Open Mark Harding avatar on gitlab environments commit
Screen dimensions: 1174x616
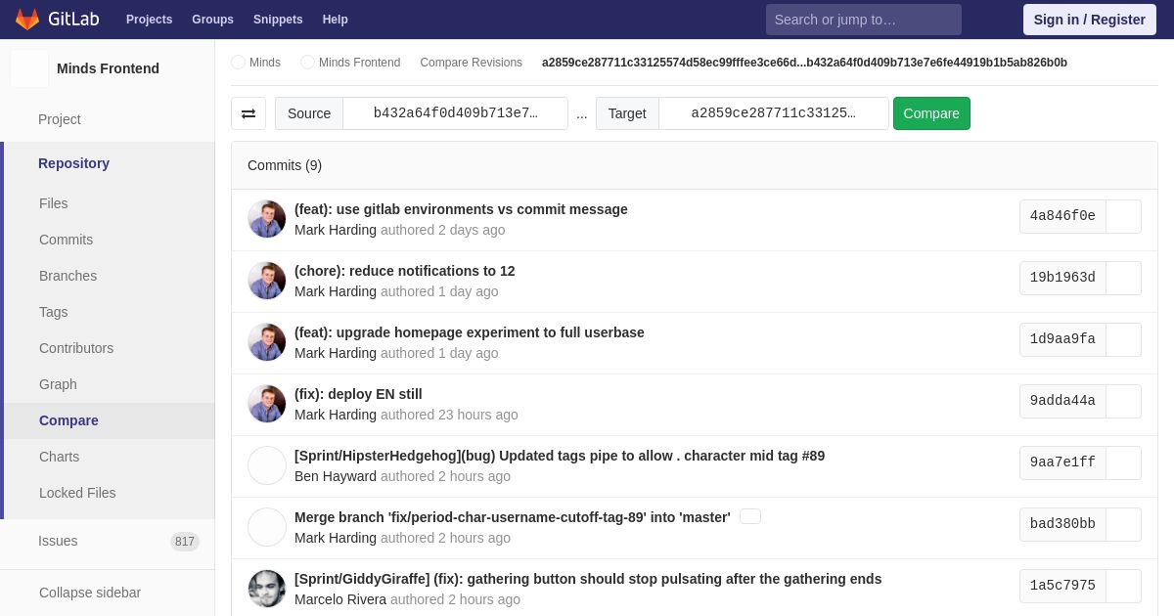point(267,219)
